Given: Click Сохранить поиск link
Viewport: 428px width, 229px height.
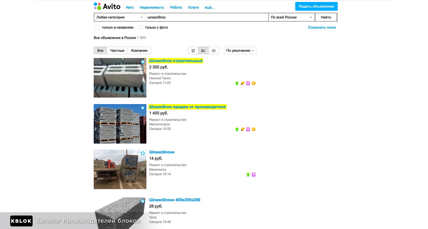Looking at the screenshot, I should pyautogui.click(x=322, y=27).
